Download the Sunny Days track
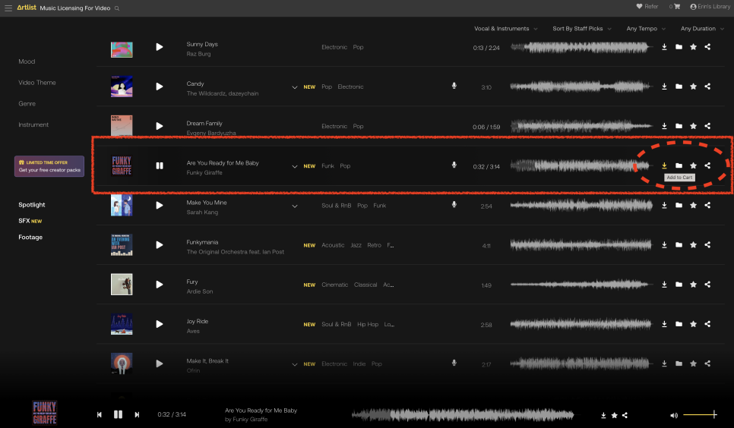 pos(664,47)
